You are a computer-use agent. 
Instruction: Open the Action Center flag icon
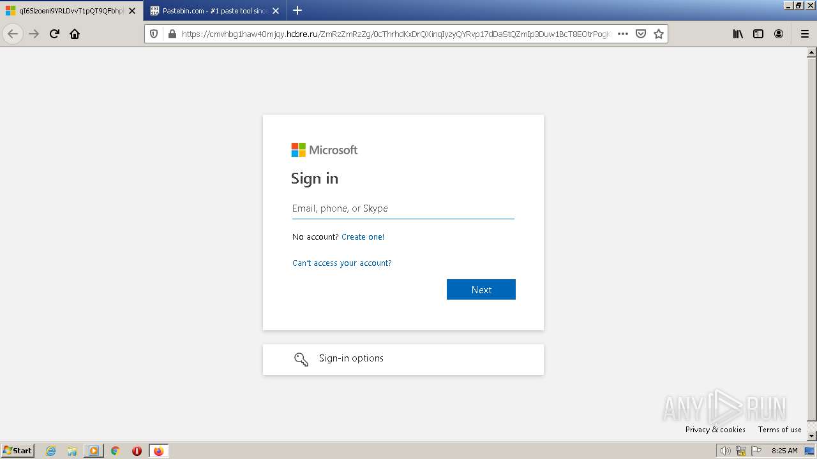tap(756, 451)
